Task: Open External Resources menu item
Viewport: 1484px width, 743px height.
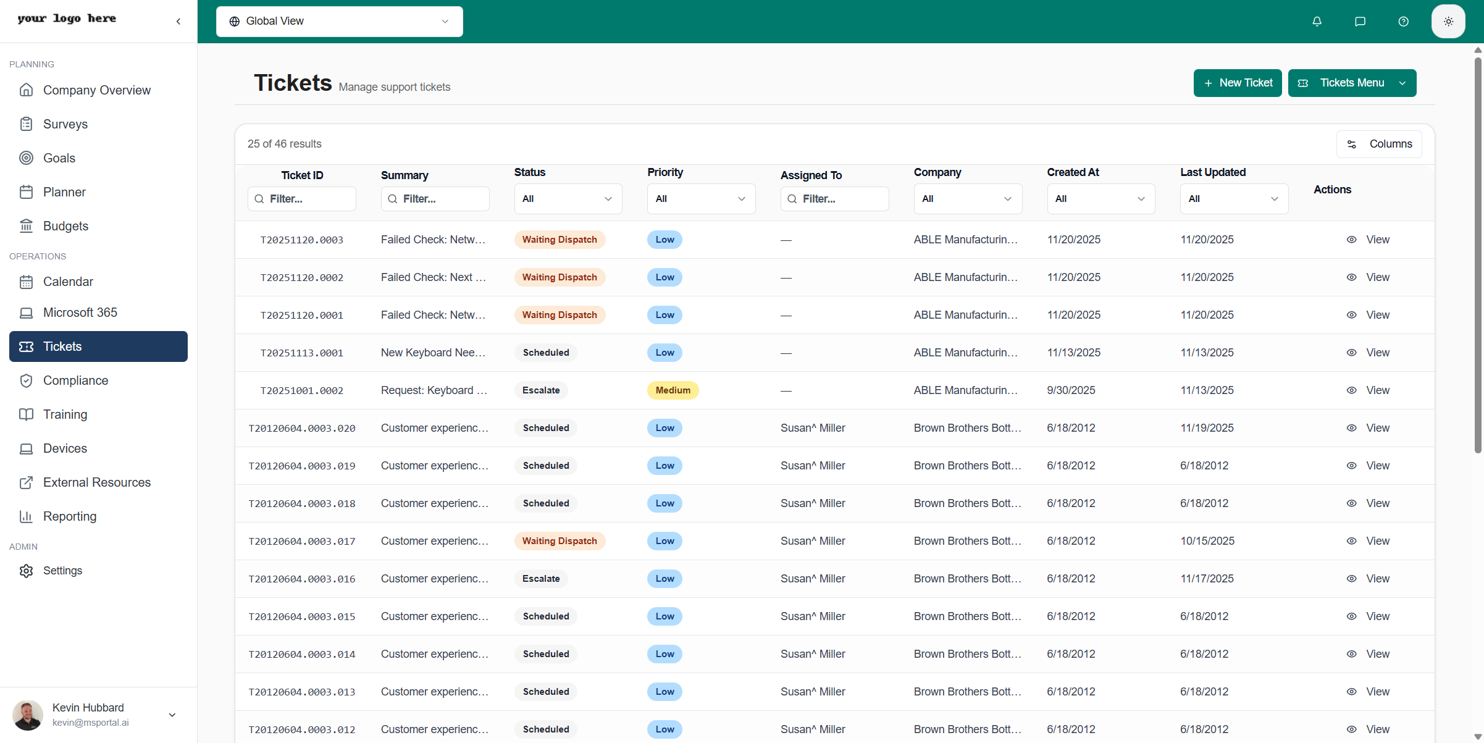Action: 97,482
